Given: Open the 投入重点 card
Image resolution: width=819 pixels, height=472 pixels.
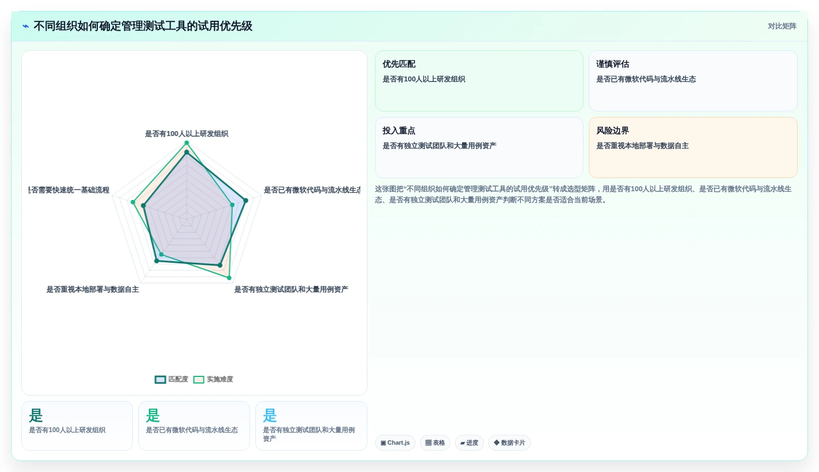Looking at the screenshot, I should (x=479, y=147).
